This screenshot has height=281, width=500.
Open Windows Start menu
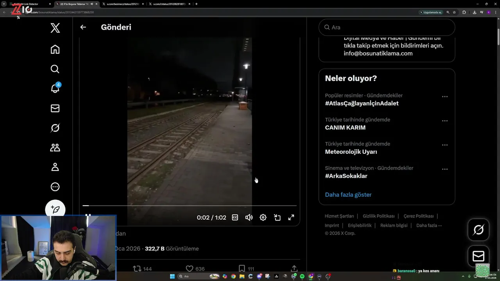coord(172,276)
